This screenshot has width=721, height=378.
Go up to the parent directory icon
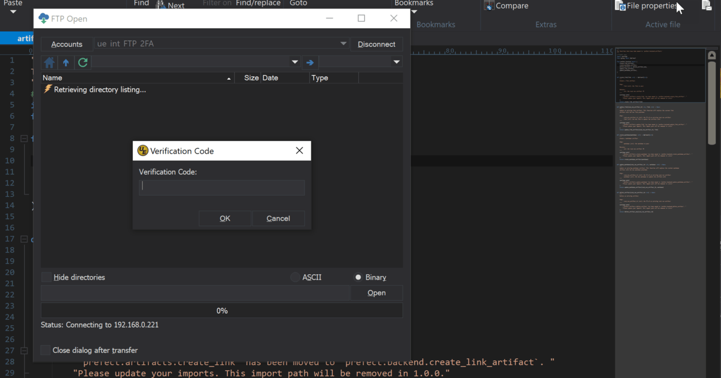click(65, 62)
